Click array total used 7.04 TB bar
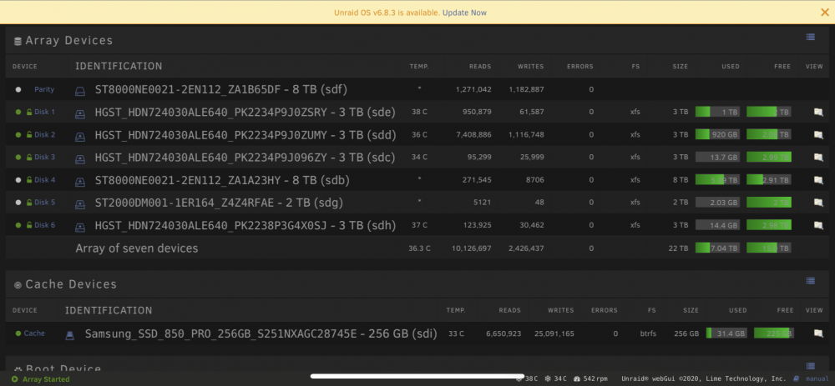The width and height of the screenshot is (835, 386). 717,248
